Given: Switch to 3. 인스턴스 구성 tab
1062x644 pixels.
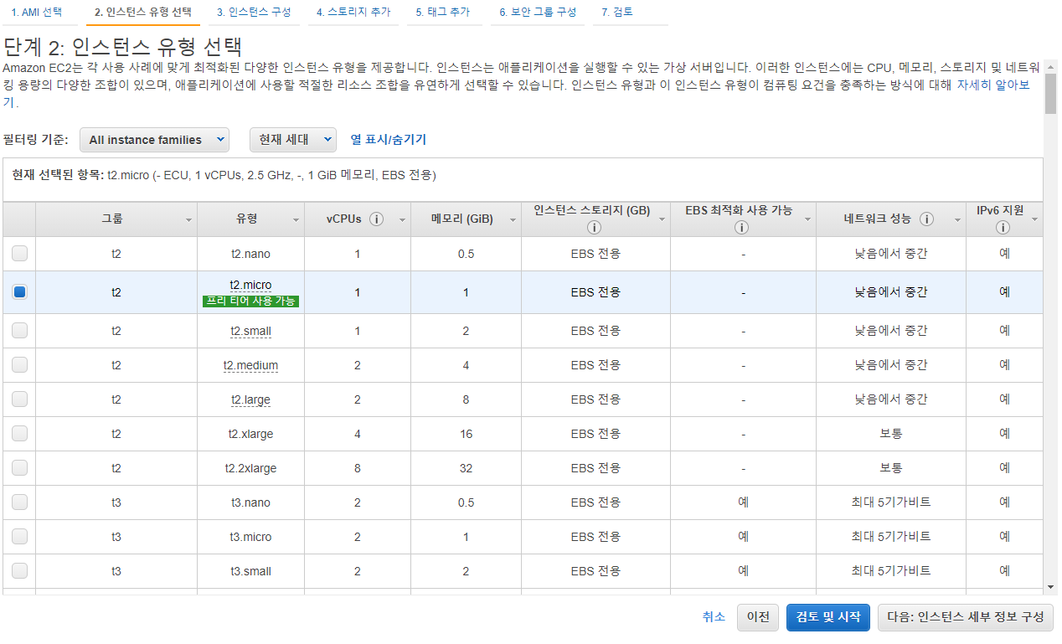Looking at the screenshot, I should pos(254,13).
